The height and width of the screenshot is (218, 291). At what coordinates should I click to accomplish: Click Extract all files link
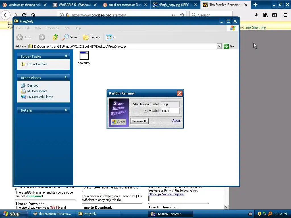click(x=37, y=64)
